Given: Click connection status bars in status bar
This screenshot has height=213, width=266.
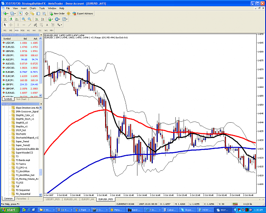Looking at the screenshot, I should pyautogui.click(x=235, y=204).
